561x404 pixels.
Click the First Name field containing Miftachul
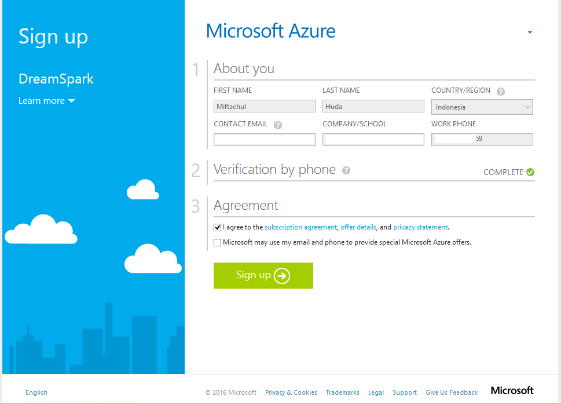(x=265, y=107)
